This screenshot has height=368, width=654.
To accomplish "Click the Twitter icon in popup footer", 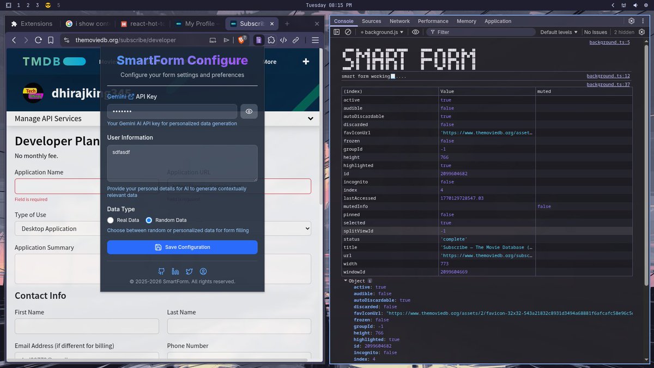I will pos(189,271).
